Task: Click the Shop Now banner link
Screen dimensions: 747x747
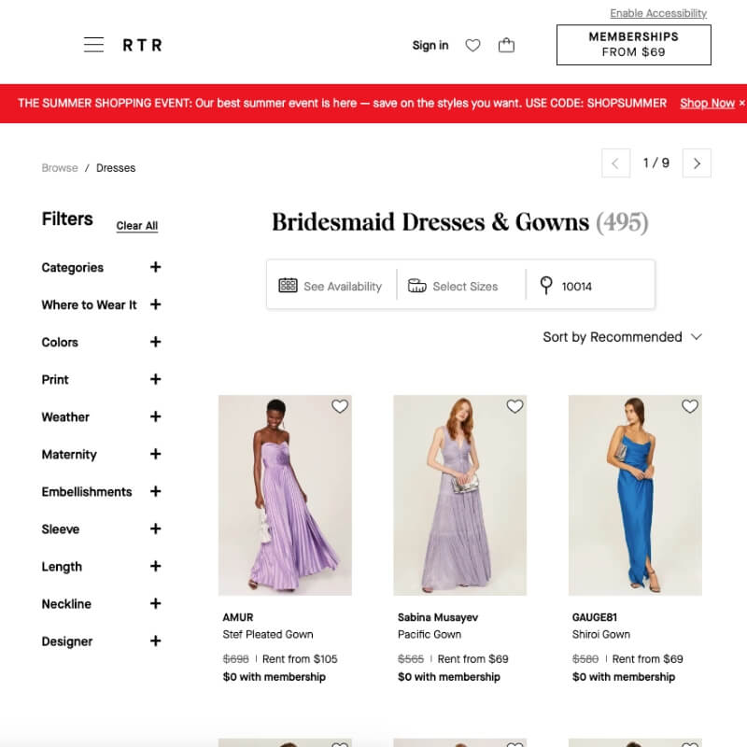Action: [707, 103]
